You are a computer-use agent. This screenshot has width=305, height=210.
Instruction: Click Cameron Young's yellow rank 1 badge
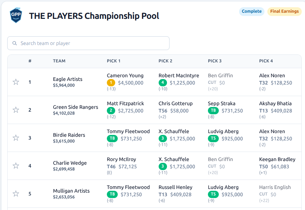110,82
